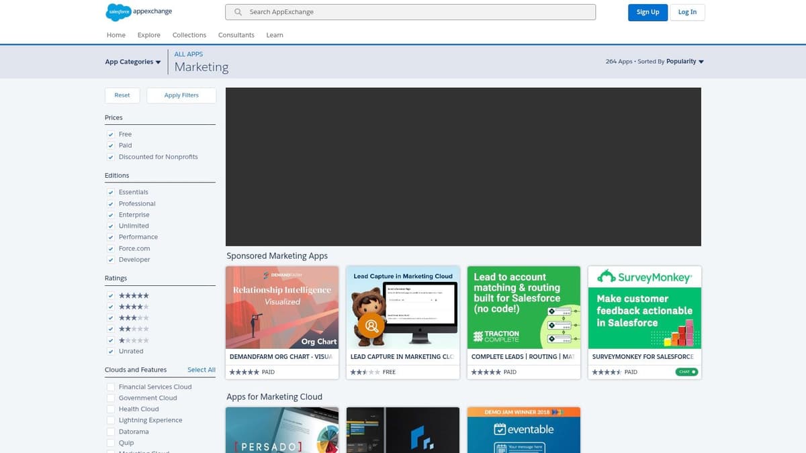Click the Salesforce AppExchange logo
The height and width of the screenshot is (453, 806).
(x=138, y=12)
